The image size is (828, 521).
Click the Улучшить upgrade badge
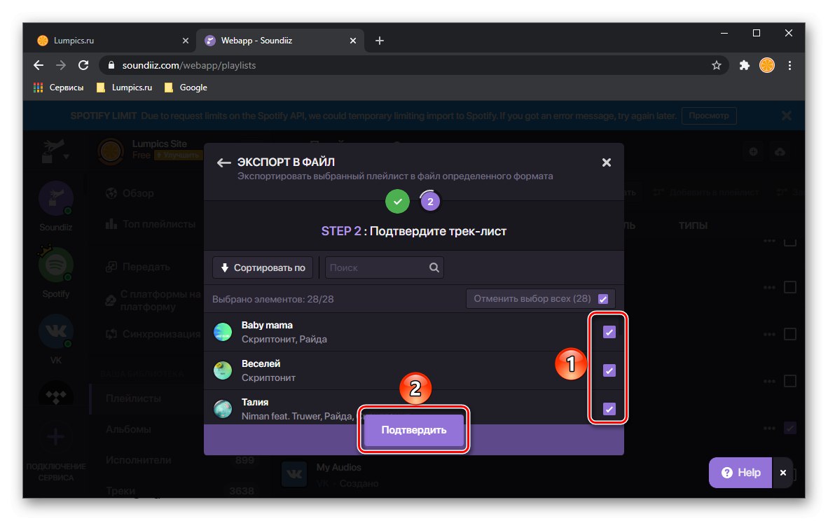pos(177,155)
